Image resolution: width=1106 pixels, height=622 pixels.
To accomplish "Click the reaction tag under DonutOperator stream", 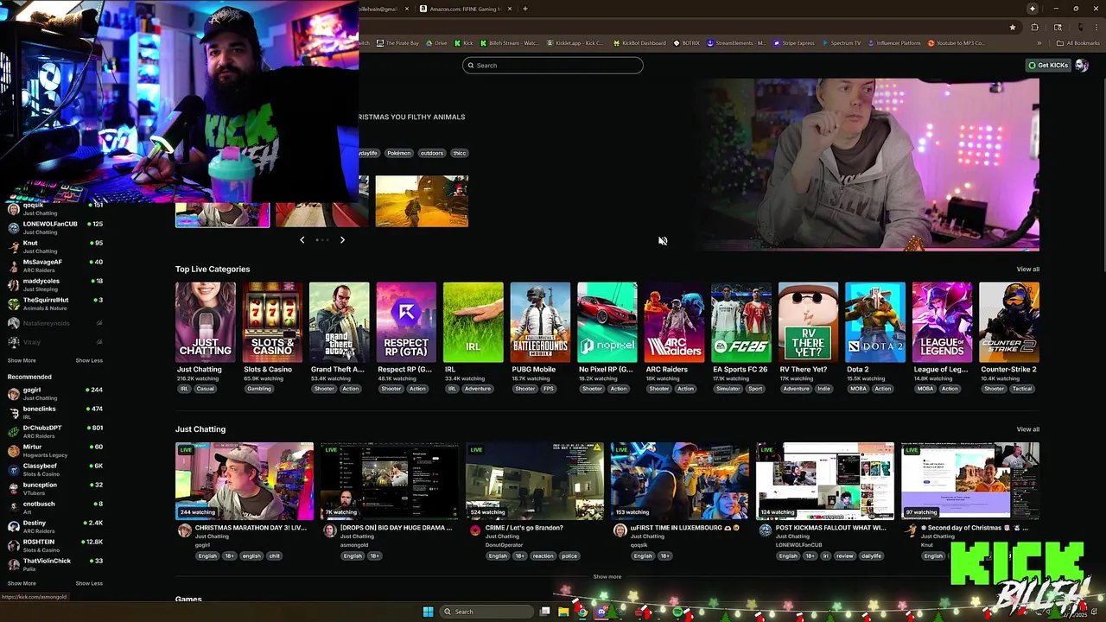I will pyautogui.click(x=543, y=556).
